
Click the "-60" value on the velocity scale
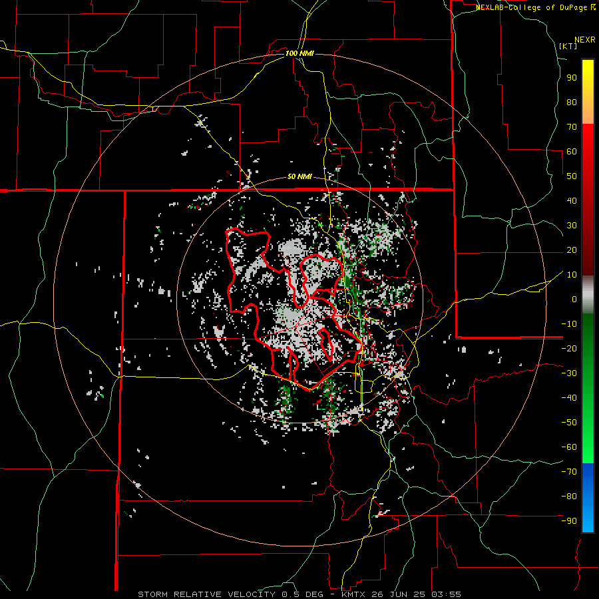point(569,447)
